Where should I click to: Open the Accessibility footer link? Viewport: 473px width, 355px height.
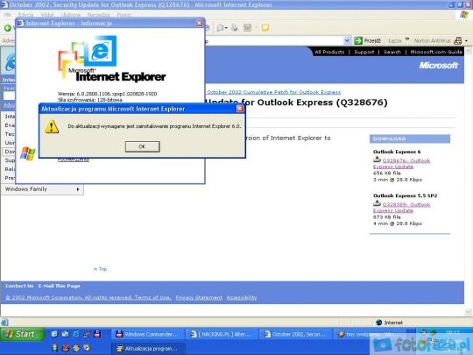[242, 298]
